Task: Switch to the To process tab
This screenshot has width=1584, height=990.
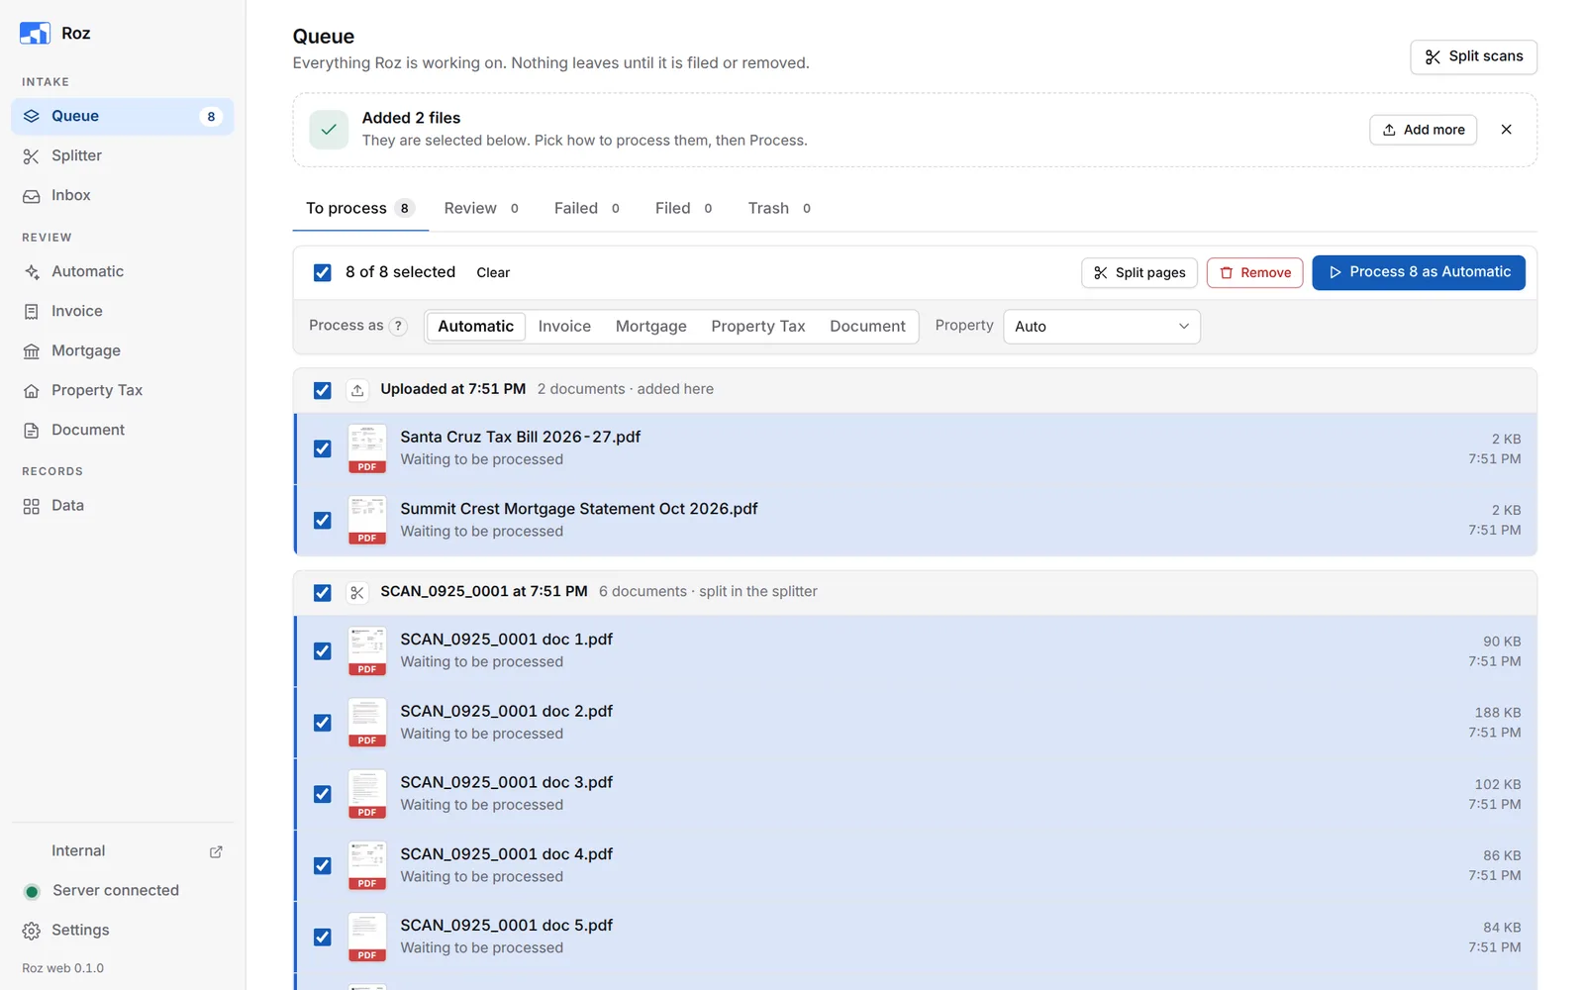Action: click(360, 208)
